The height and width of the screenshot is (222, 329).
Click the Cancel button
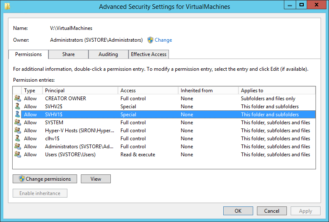[272, 211]
